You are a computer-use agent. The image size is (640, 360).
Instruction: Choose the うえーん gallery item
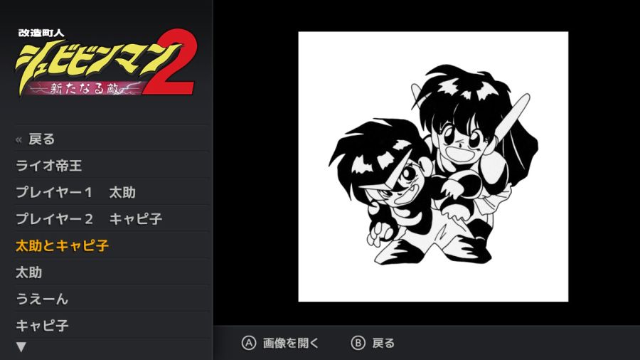point(112,300)
